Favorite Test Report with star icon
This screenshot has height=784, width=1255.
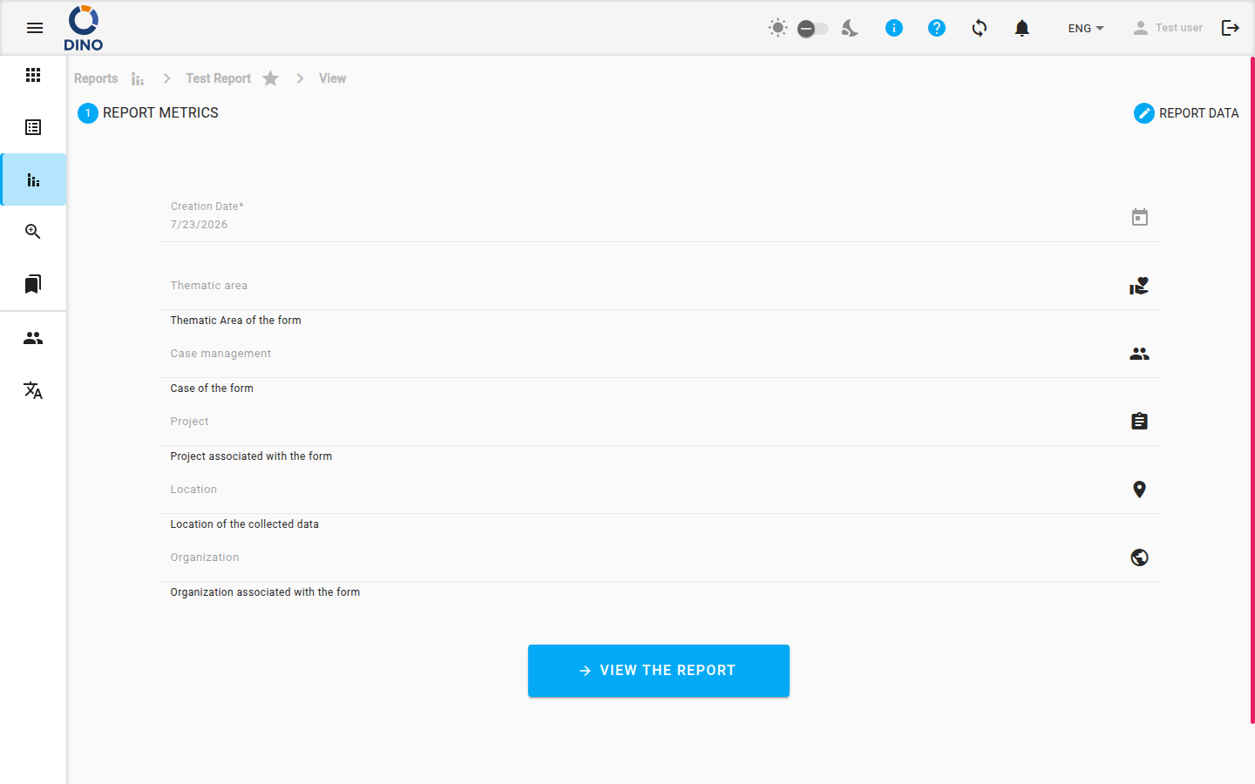(270, 78)
